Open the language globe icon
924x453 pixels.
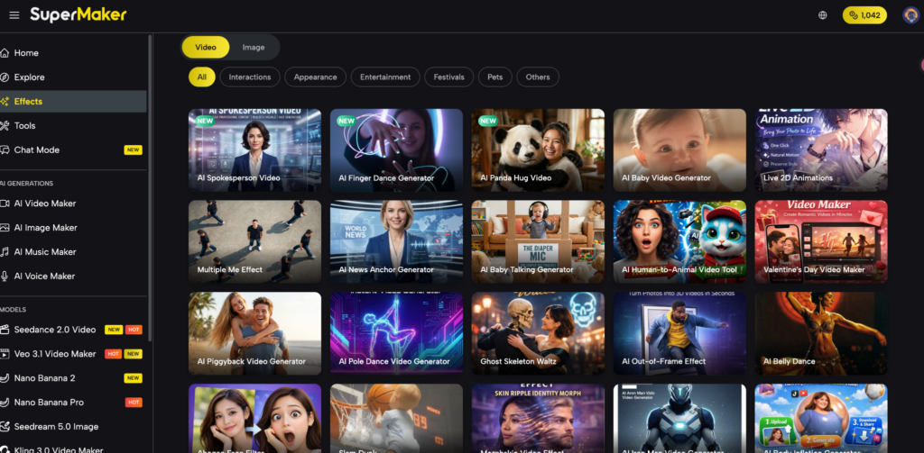822,15
